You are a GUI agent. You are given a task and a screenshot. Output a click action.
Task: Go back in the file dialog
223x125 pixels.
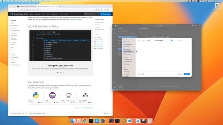coord(138,41)
